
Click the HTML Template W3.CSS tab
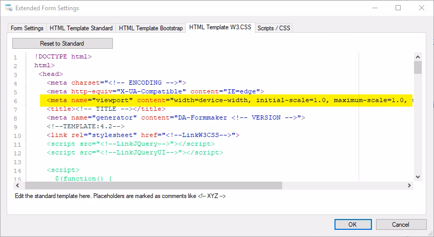tap(220, 28)
